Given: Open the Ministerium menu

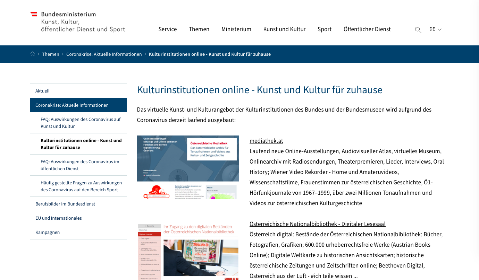Looking at the screenshot, I should click(x=236, y=29).
